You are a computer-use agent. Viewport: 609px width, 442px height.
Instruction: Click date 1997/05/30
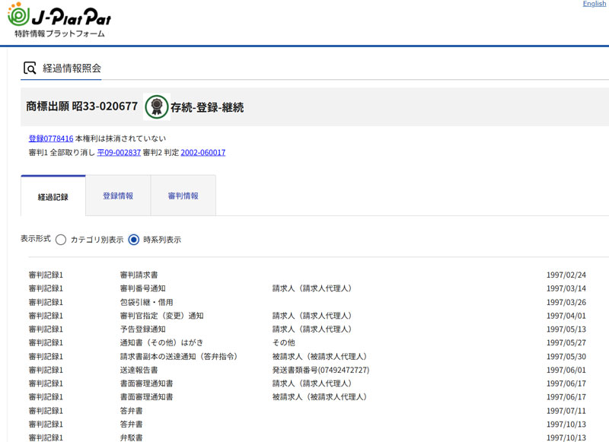[566, 356]
